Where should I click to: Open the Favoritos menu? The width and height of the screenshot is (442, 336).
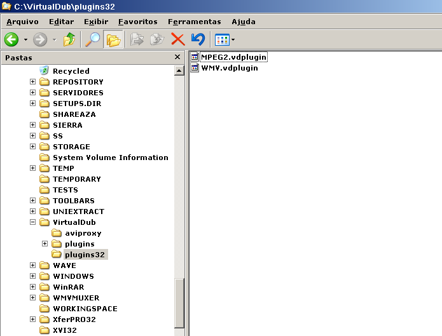(138, 22)
